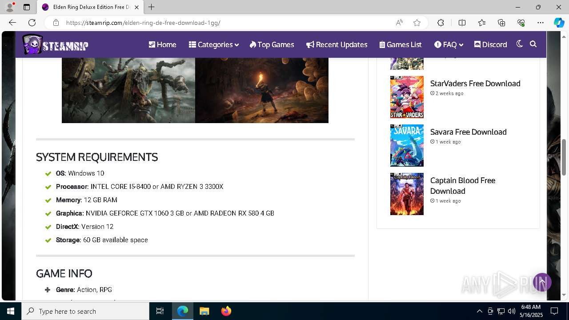Screen dimensions: 569x320
Task: Click the Savara game thumbnail
Action: 407,145
